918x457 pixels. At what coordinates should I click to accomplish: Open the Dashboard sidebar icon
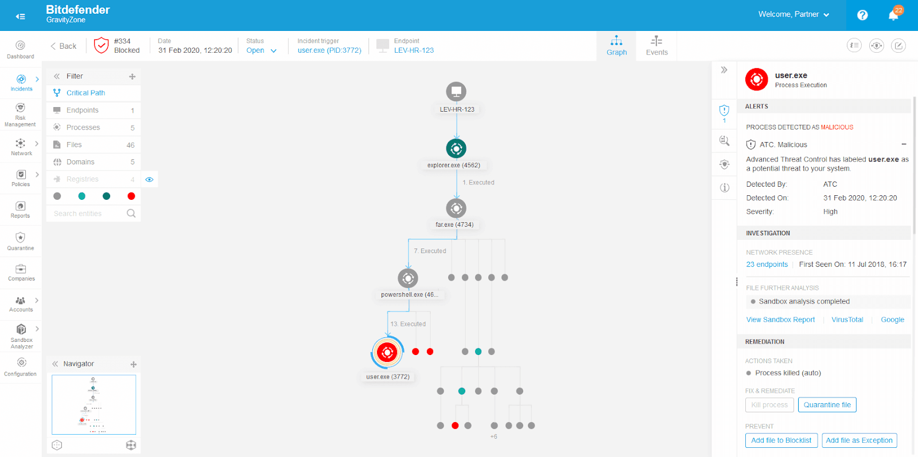point(21,49)
